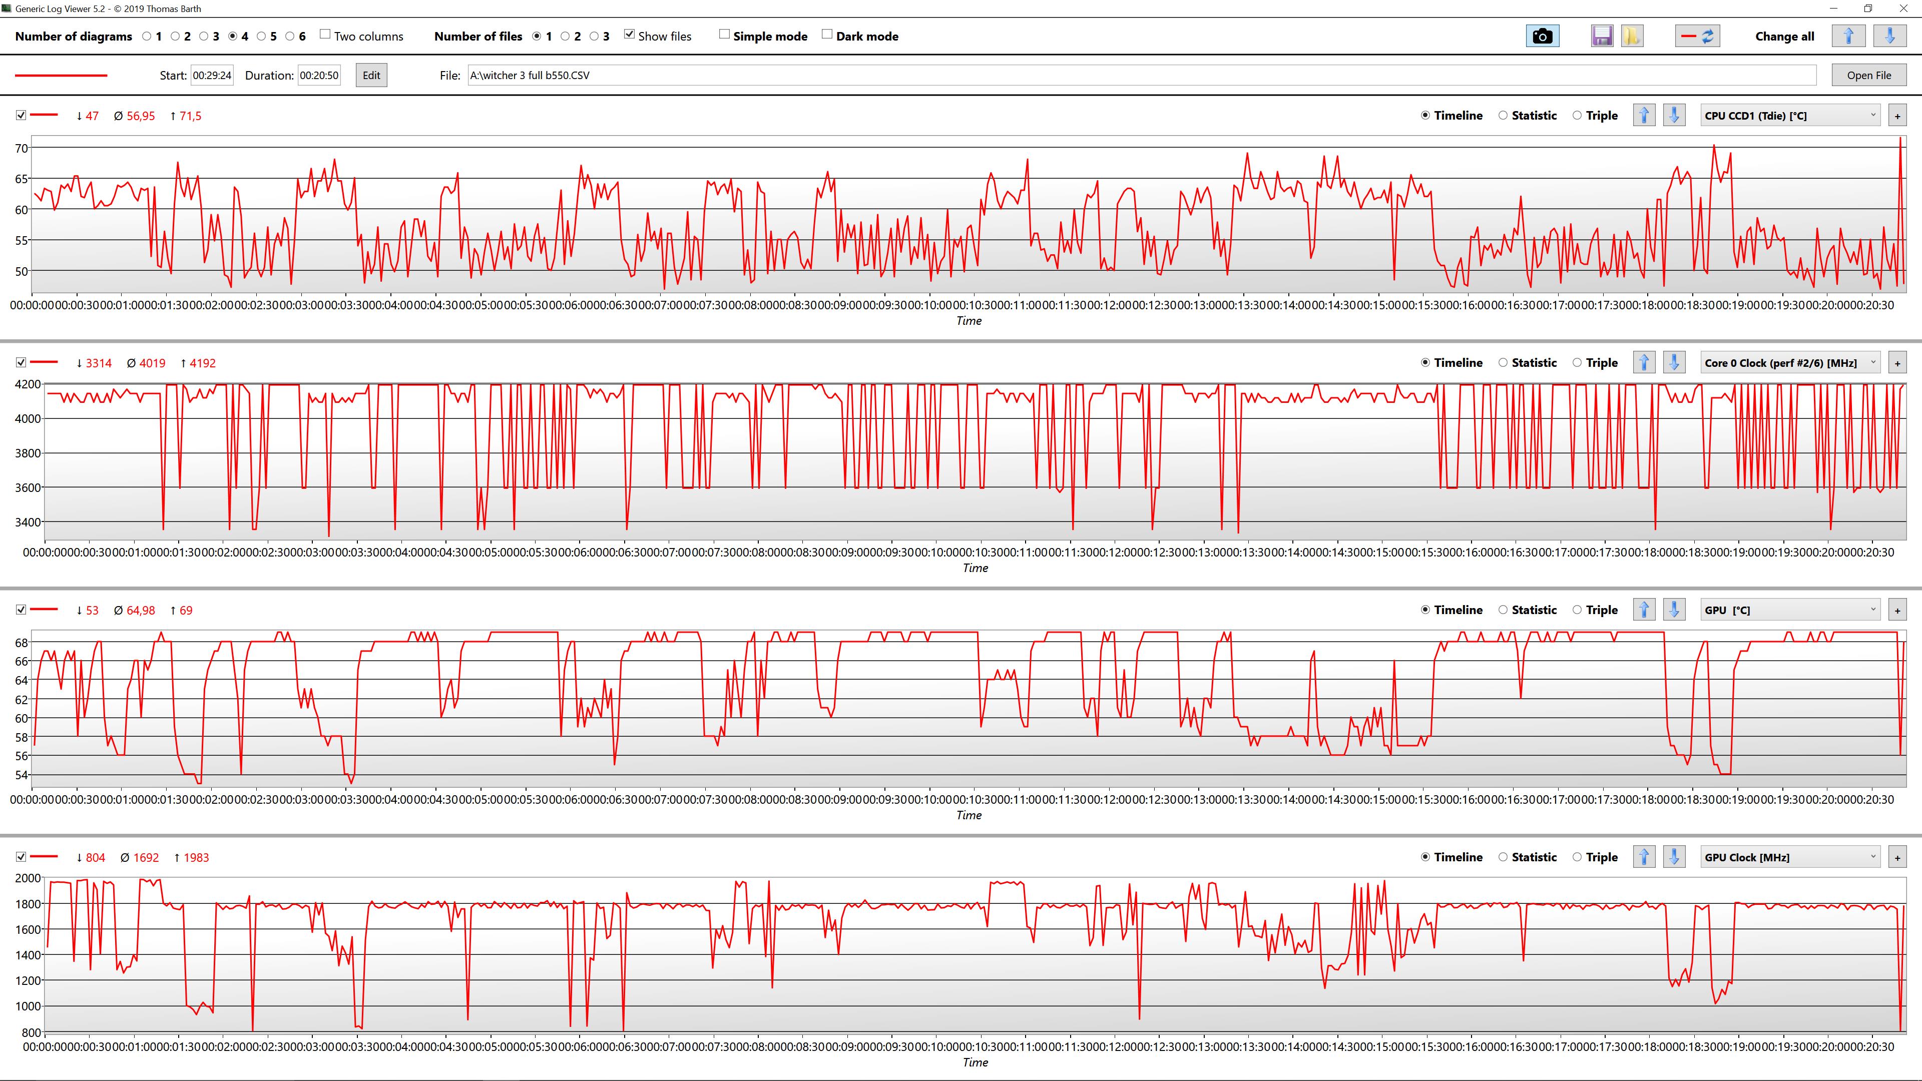Click the red file line color swatch
Screen dimensions: 1922x1081
pyautogui.click(x=61, y=76)
